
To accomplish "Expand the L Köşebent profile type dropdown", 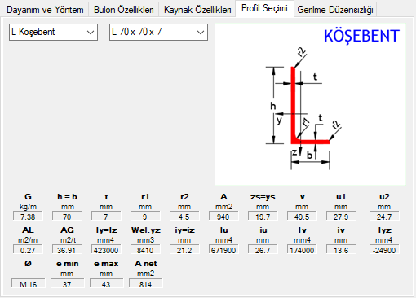I will (53, 32).
